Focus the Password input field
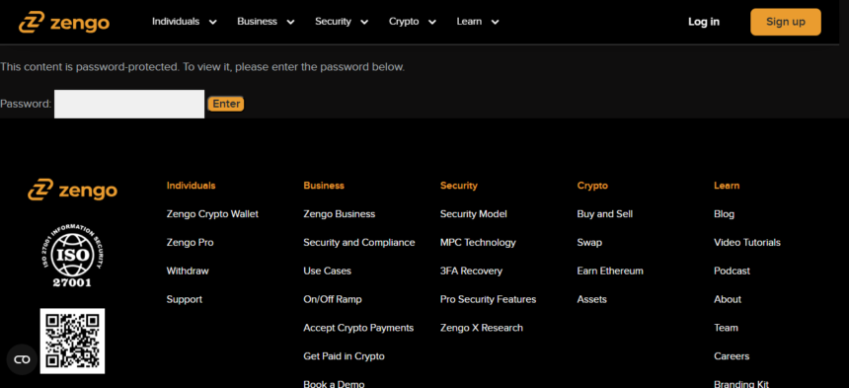Viewport: 849px width, 388px height. tap(129, 104)
